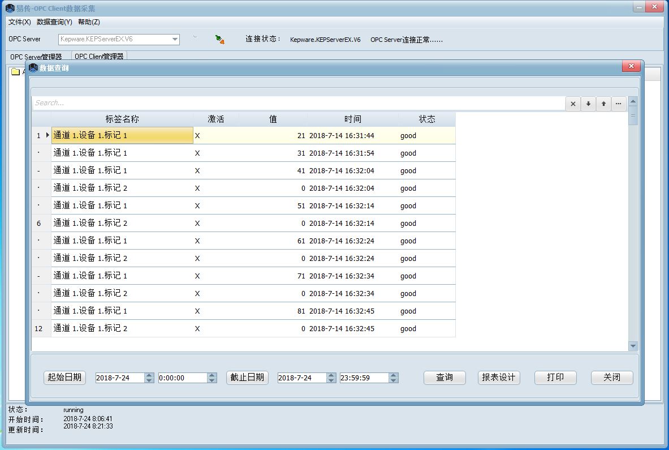Open search options ellipsis button
This screenshot has width=669, height=450.
tap(619, 104)
